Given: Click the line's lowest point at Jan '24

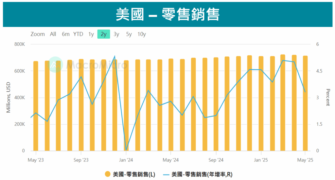Looking at the screenshot, I should pos(126,150).
